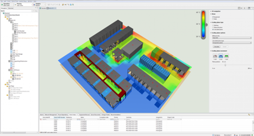Switch to the Change Tickets tab
Screen dimensions: 254x136
pos(106,115)
